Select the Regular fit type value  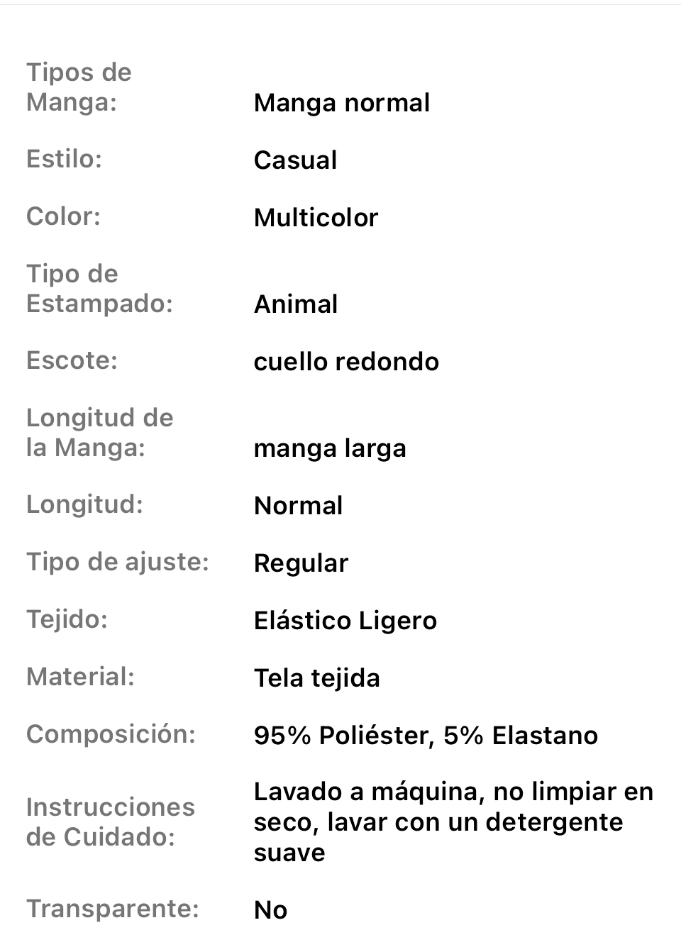click(301, 563)
